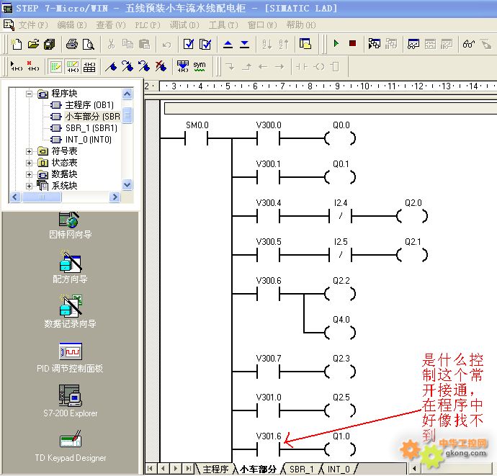
Task: Open the 窗口(W) menu
Action: 262,25
